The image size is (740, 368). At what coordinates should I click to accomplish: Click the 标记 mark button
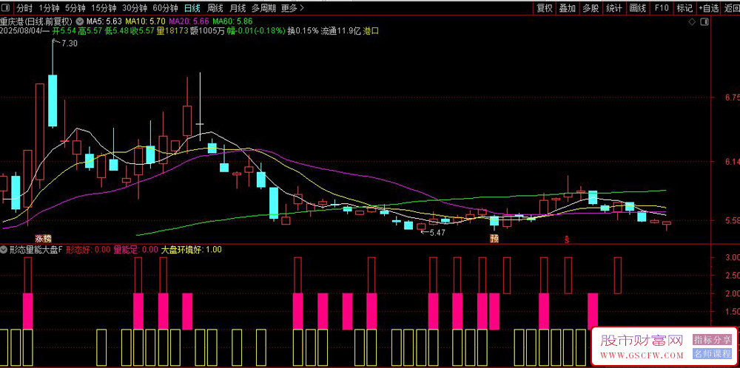point(684,8)
